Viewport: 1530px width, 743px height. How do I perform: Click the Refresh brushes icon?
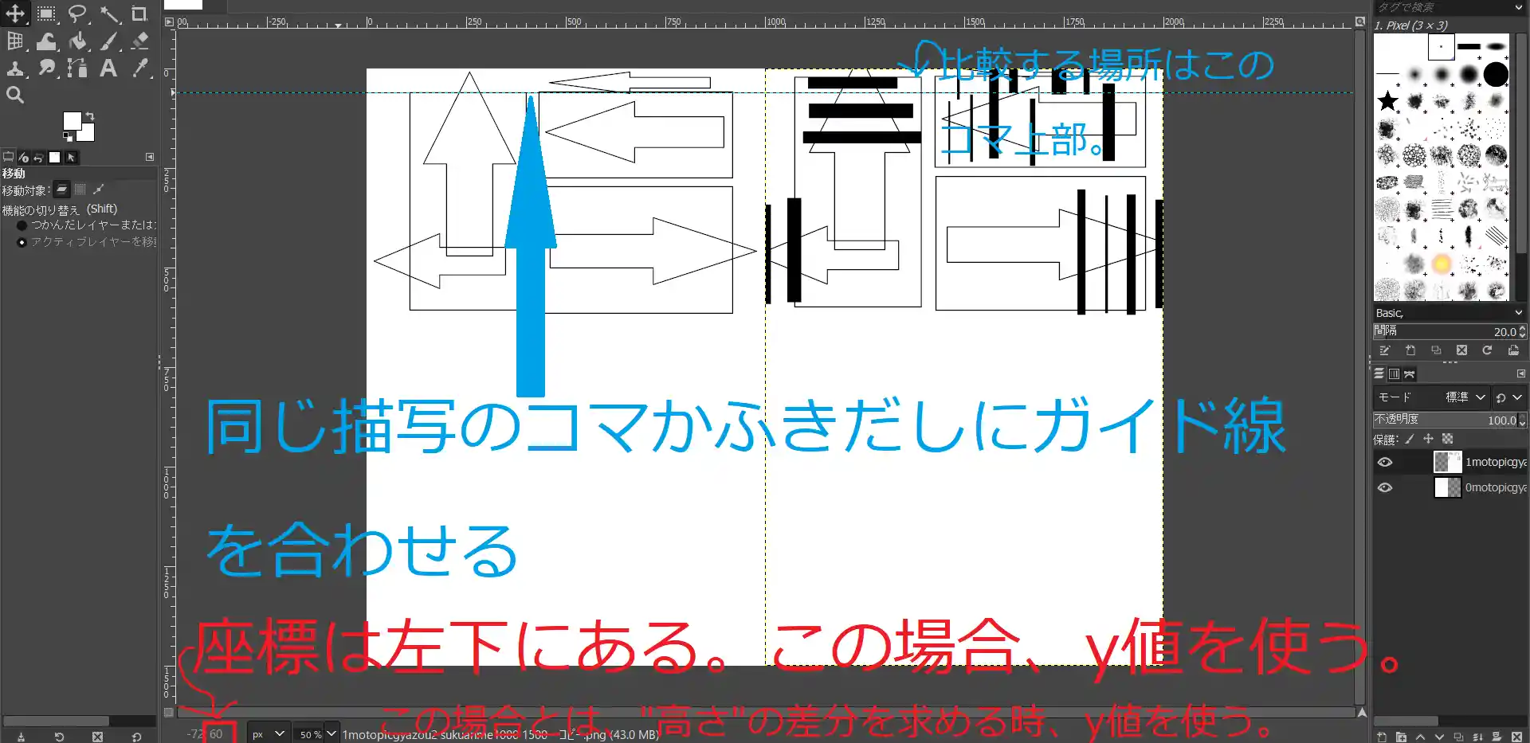[1487, 350]
